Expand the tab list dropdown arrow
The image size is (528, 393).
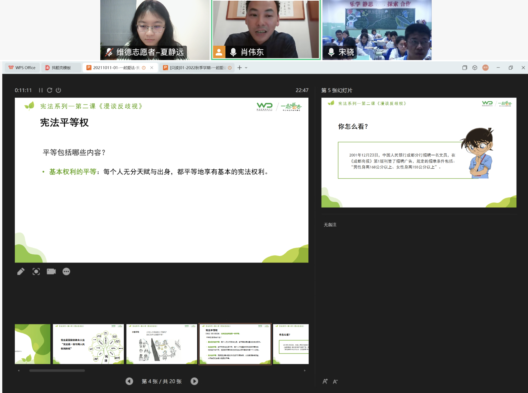coord(246,68)
